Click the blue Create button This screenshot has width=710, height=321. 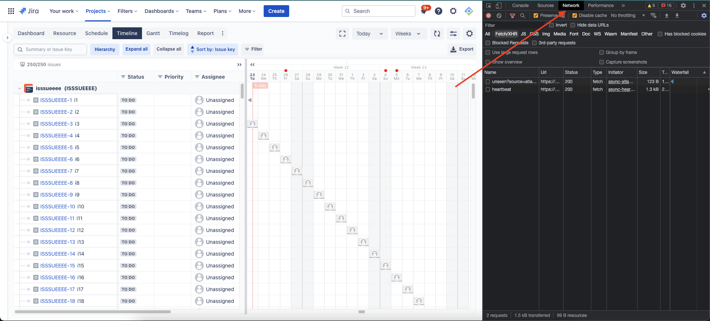(x=276, y=11)
